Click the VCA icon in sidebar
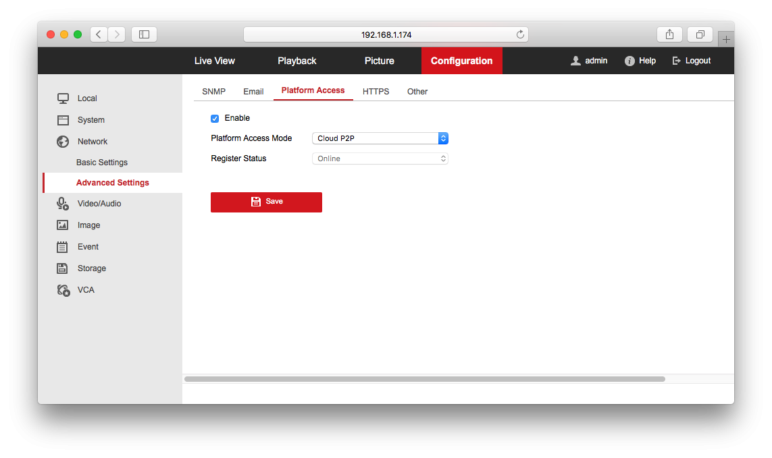This screenshot has height=458, width=772. pyautogui.click(x=63, y=290)
